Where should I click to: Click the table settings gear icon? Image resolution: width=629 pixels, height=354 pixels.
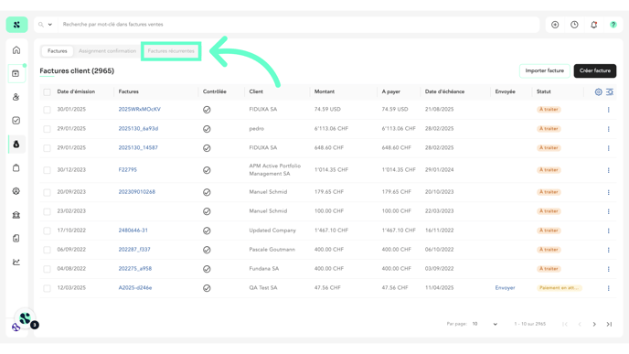(x=598, y=91)
